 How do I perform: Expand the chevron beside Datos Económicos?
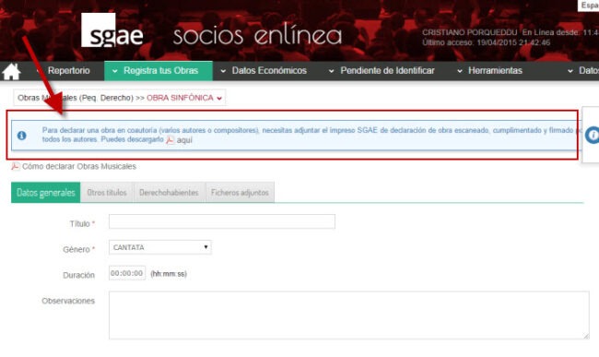point(223,71)
